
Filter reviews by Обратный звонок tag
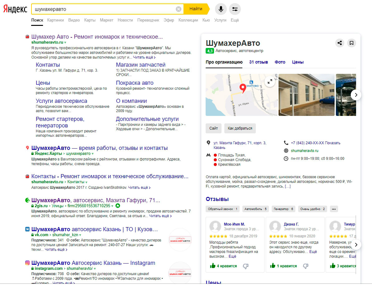[222, 209]
